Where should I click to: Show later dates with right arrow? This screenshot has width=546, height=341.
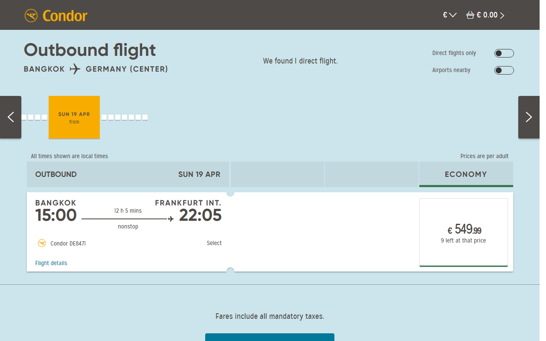click(529, 117)
